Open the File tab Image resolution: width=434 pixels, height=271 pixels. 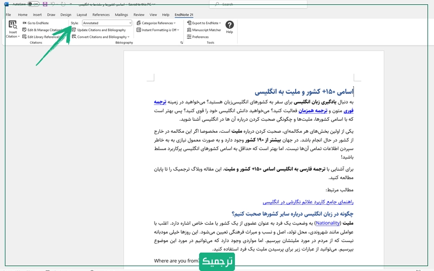(x=8, y=15)
